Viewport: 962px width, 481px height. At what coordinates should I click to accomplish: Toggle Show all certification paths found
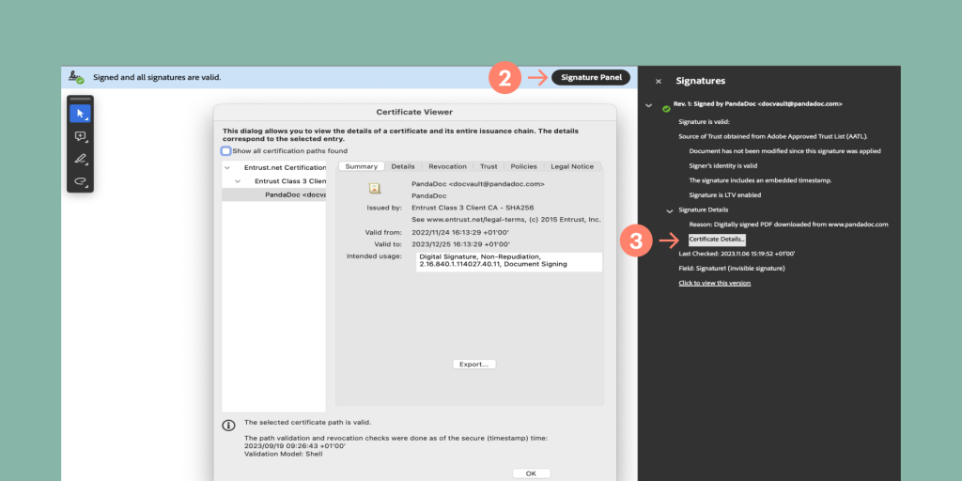point(226,151)
